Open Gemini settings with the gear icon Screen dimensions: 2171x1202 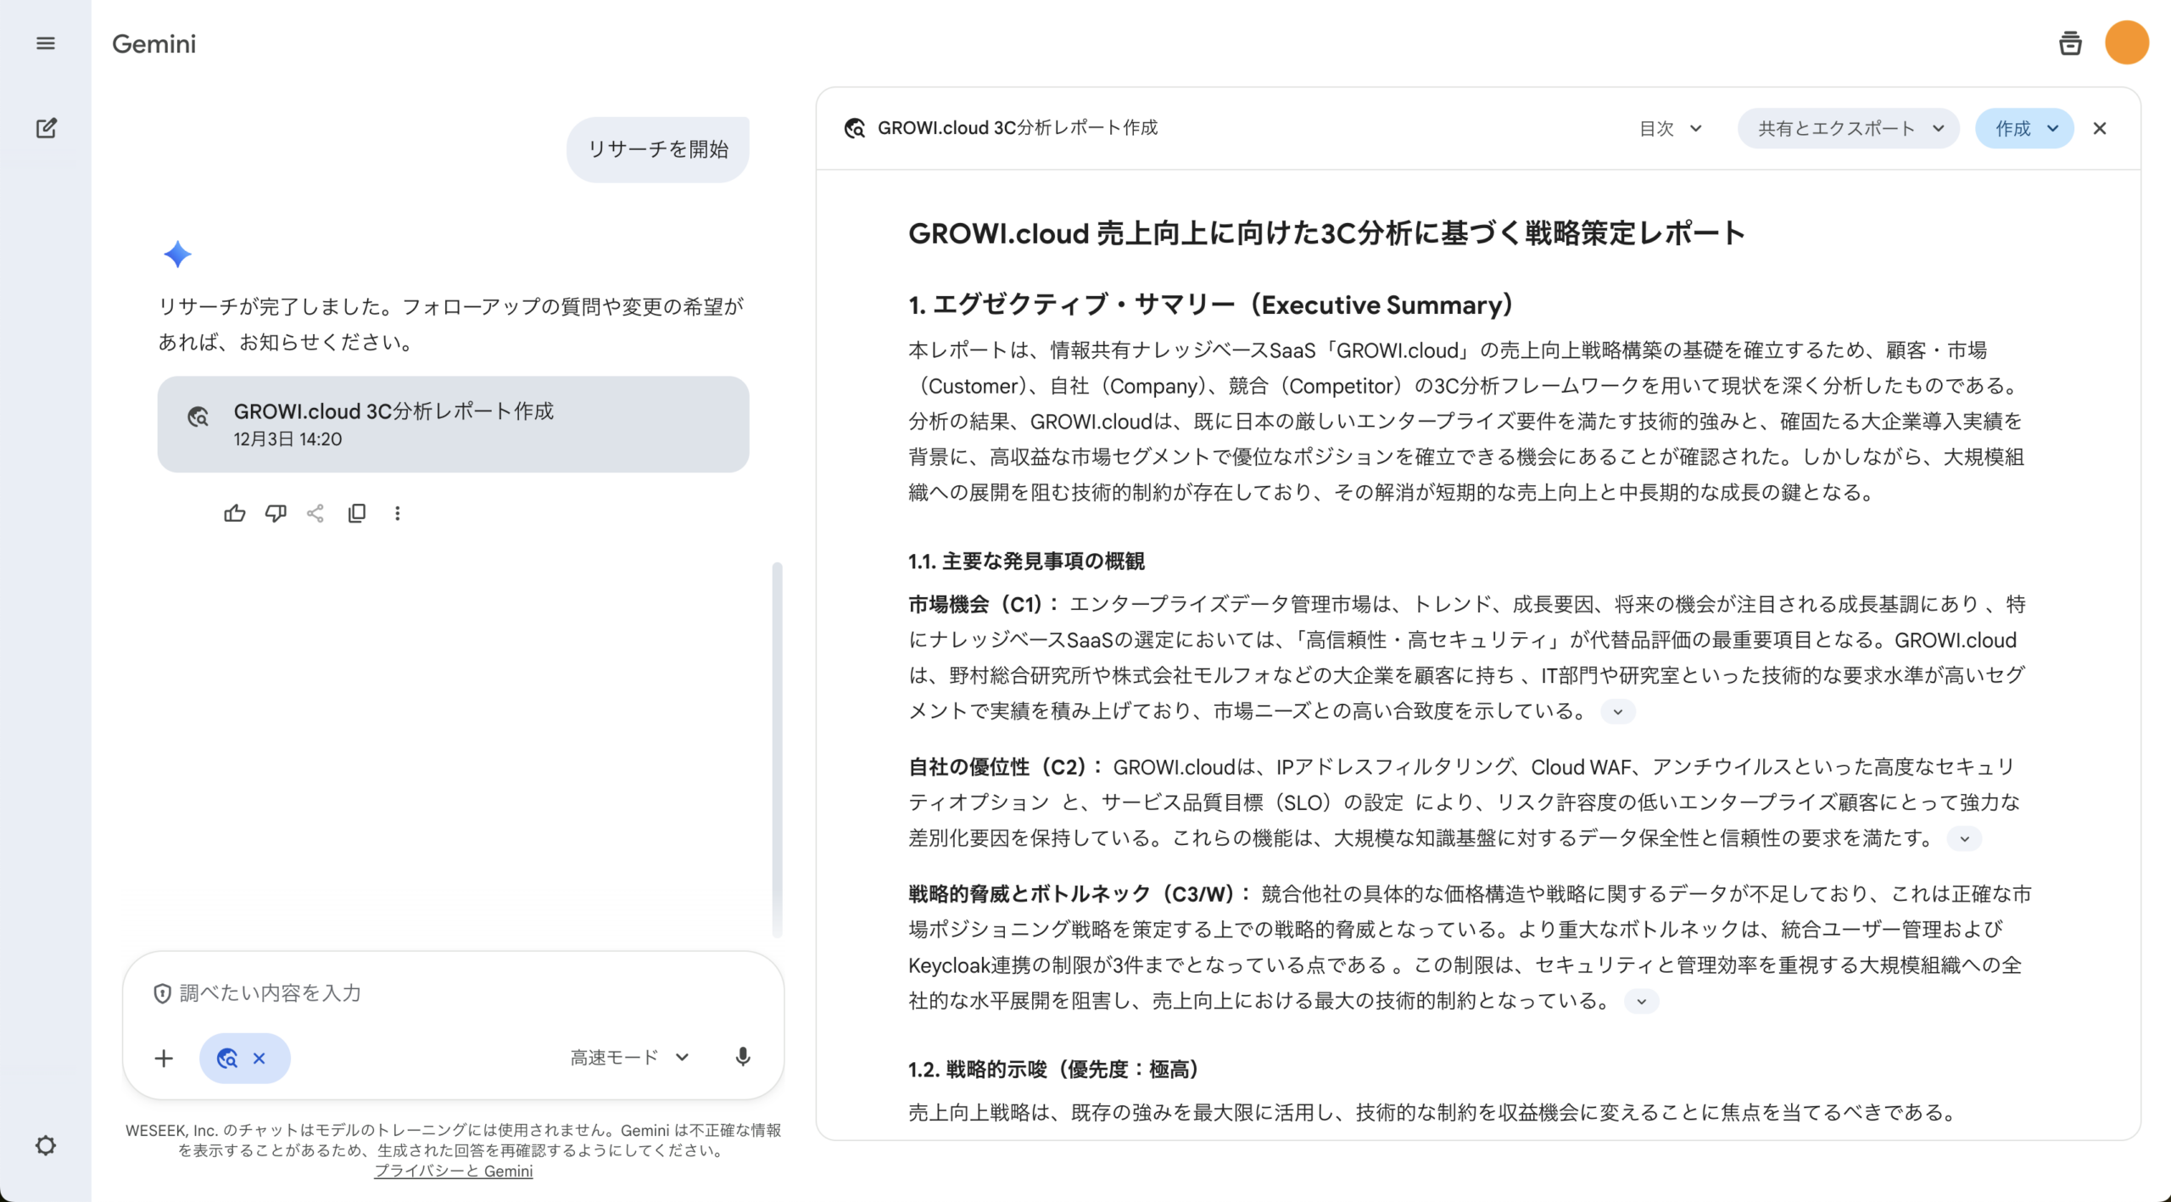coord(46,1146)
